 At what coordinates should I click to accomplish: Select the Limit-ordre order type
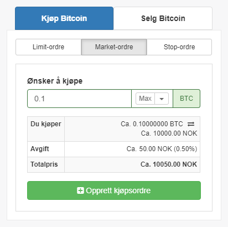coord(49,47)
